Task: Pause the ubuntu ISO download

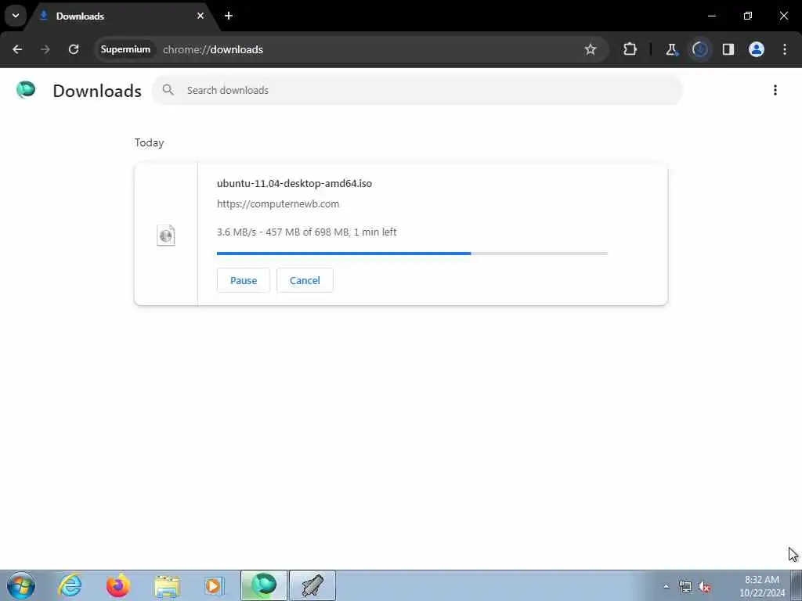Action: click(244, 280)
